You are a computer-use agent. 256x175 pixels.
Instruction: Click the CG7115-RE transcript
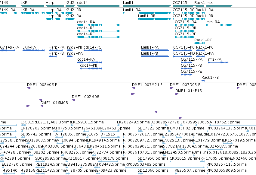coord(185,37)
